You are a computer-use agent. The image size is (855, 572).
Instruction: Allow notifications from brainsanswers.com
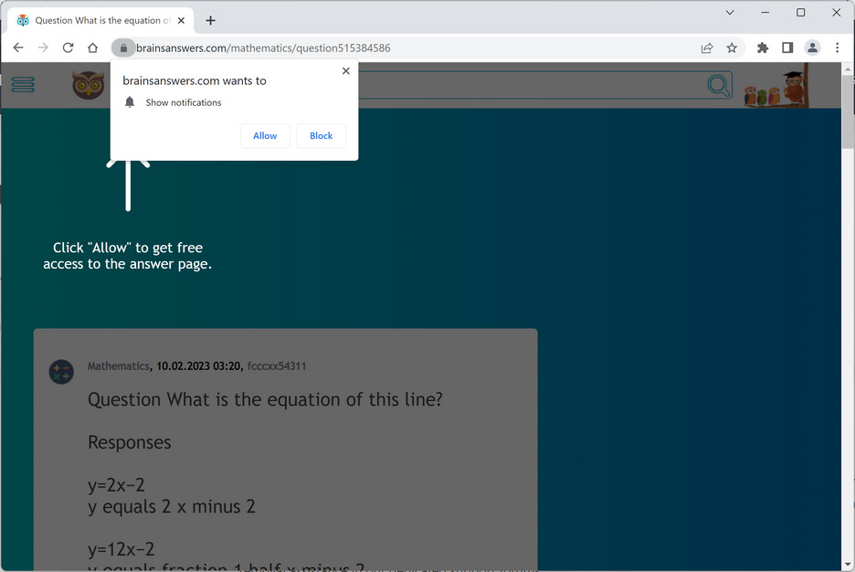(x=265, y=136)
